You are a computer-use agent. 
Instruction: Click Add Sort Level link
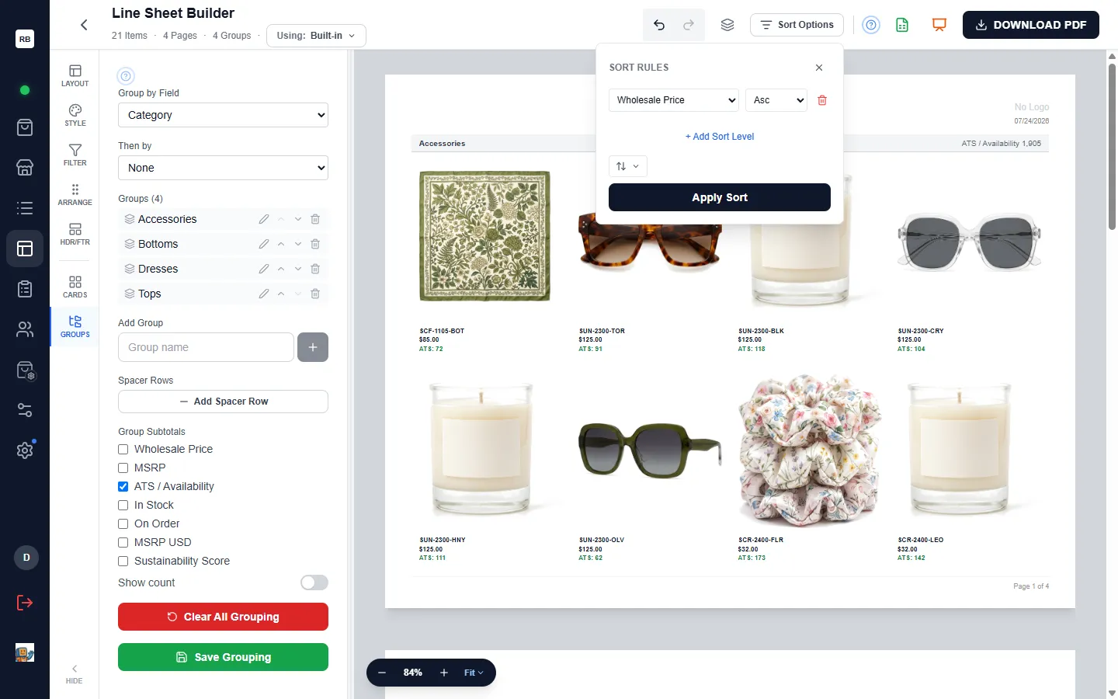coord(720,137)
